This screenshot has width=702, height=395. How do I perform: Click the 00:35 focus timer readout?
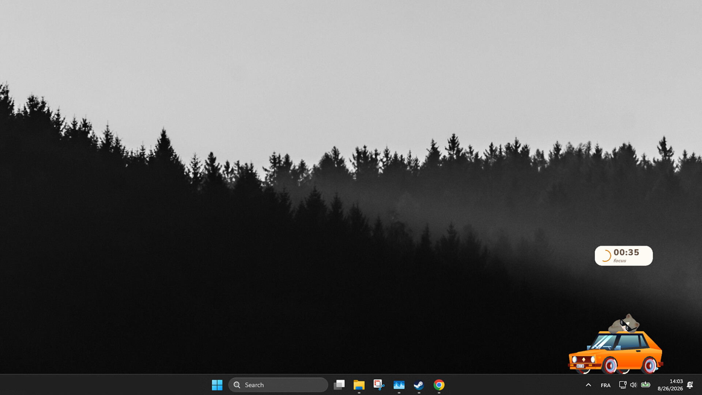tap(626, 252)
